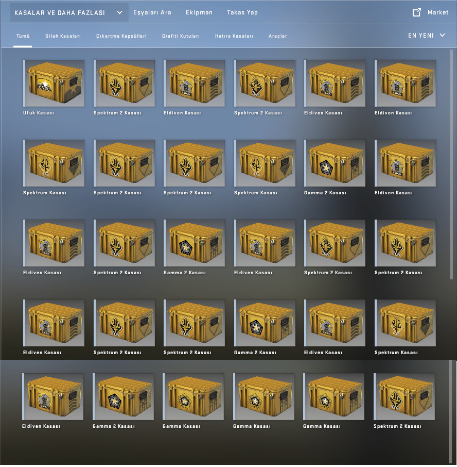Select rightmost Spektrum 2 Kasası in third row
The width and height of the screenshot is (457, 467).
405,243
